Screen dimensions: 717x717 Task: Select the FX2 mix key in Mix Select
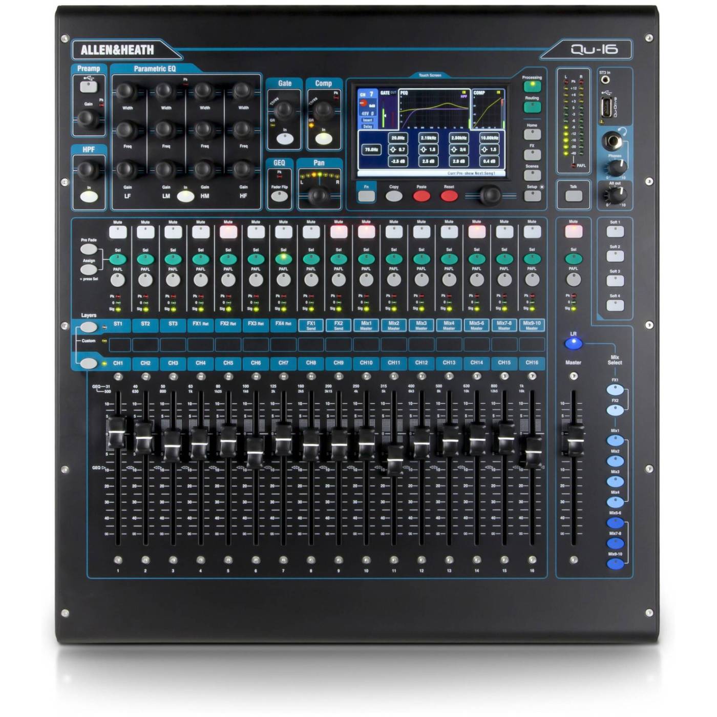pos(615,410)
